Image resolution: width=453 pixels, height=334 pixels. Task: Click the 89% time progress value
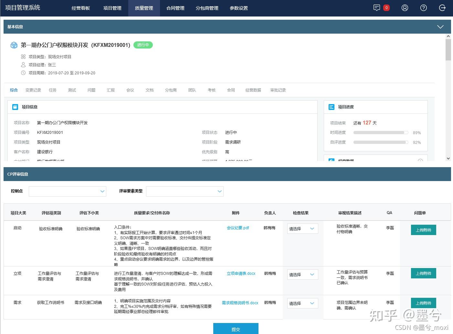(417, 133)
